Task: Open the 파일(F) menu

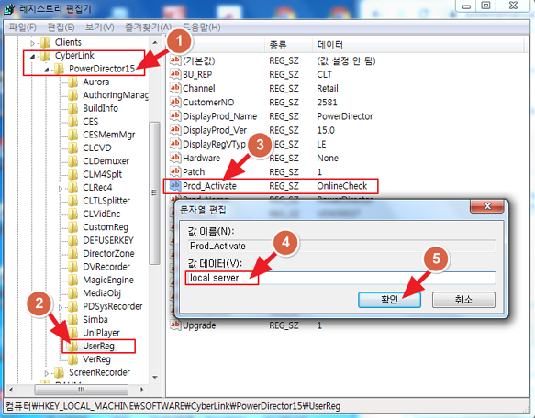Action: [22, 27]
